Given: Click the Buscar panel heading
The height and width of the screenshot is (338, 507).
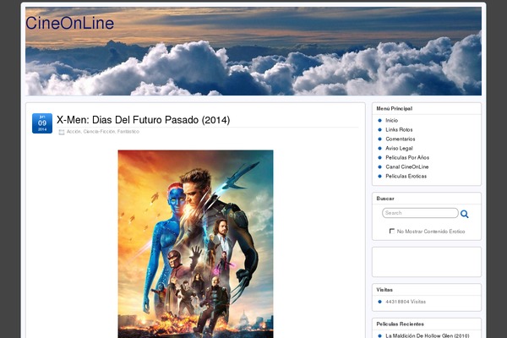Looking at the screenshot, I should (x=385, y=199).
